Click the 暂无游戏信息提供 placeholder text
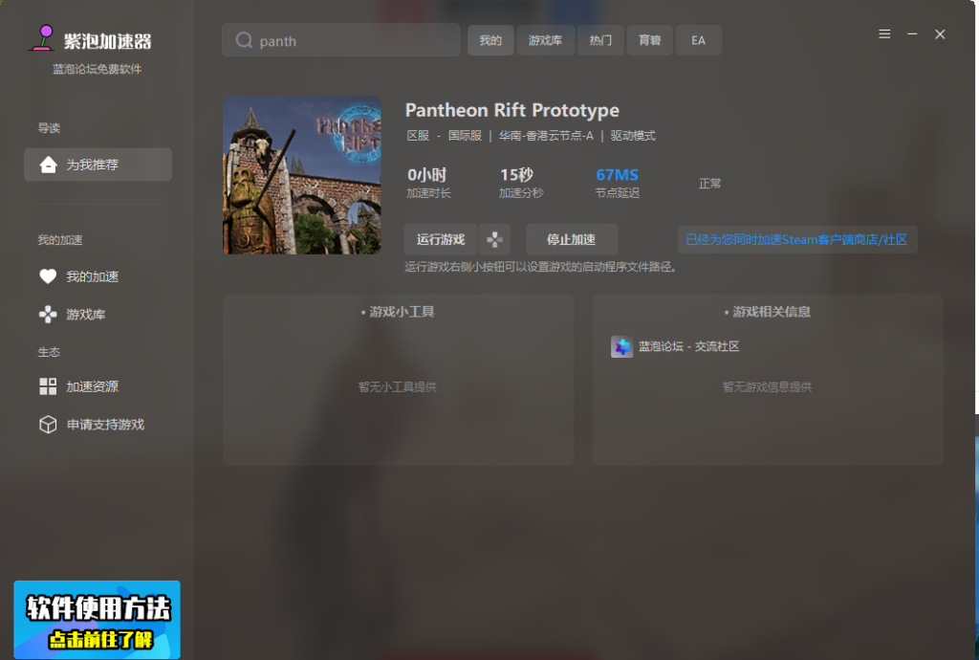Screen dimensions: 979x660 [768, 387]
